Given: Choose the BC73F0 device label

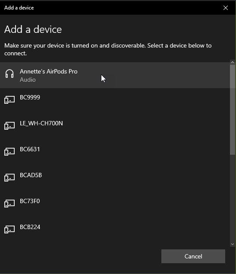Looking at the screenshot, I should coord(30,201).
